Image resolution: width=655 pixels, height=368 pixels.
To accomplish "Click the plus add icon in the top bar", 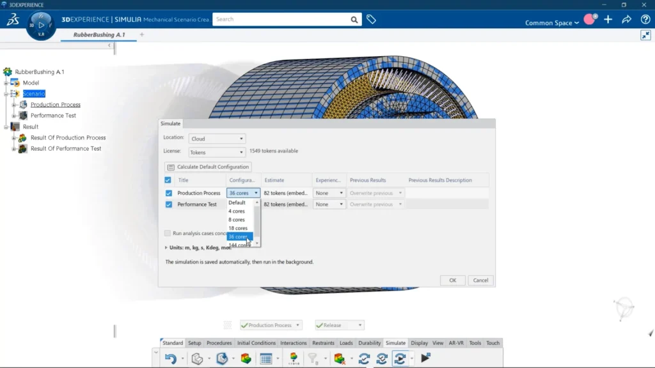I will pos(608,19).
